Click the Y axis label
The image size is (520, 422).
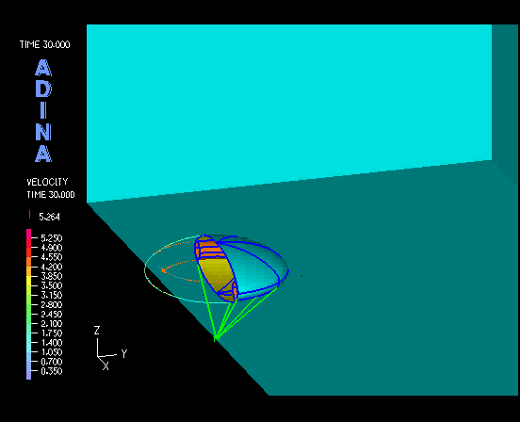click(x=124, y=354)
